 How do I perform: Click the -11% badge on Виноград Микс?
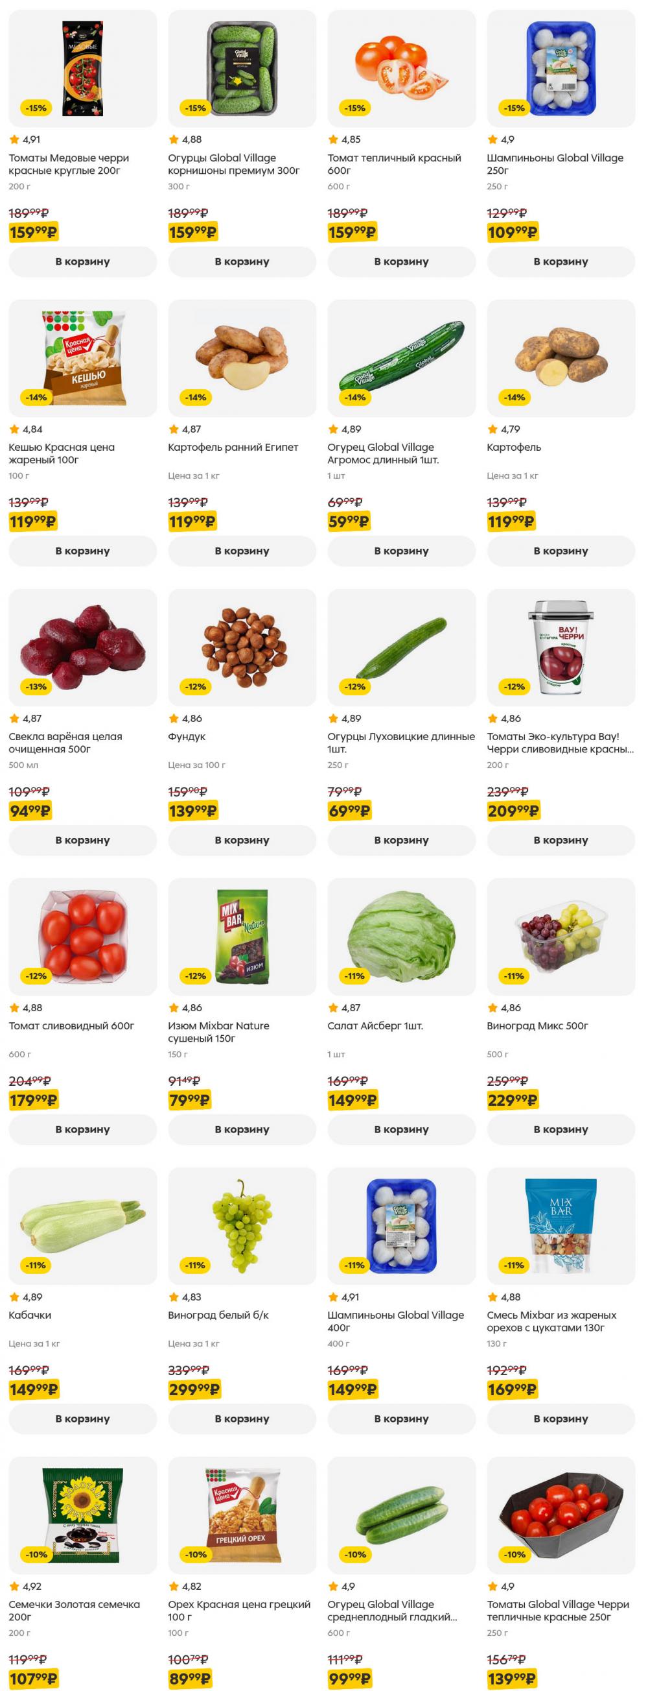515,976
